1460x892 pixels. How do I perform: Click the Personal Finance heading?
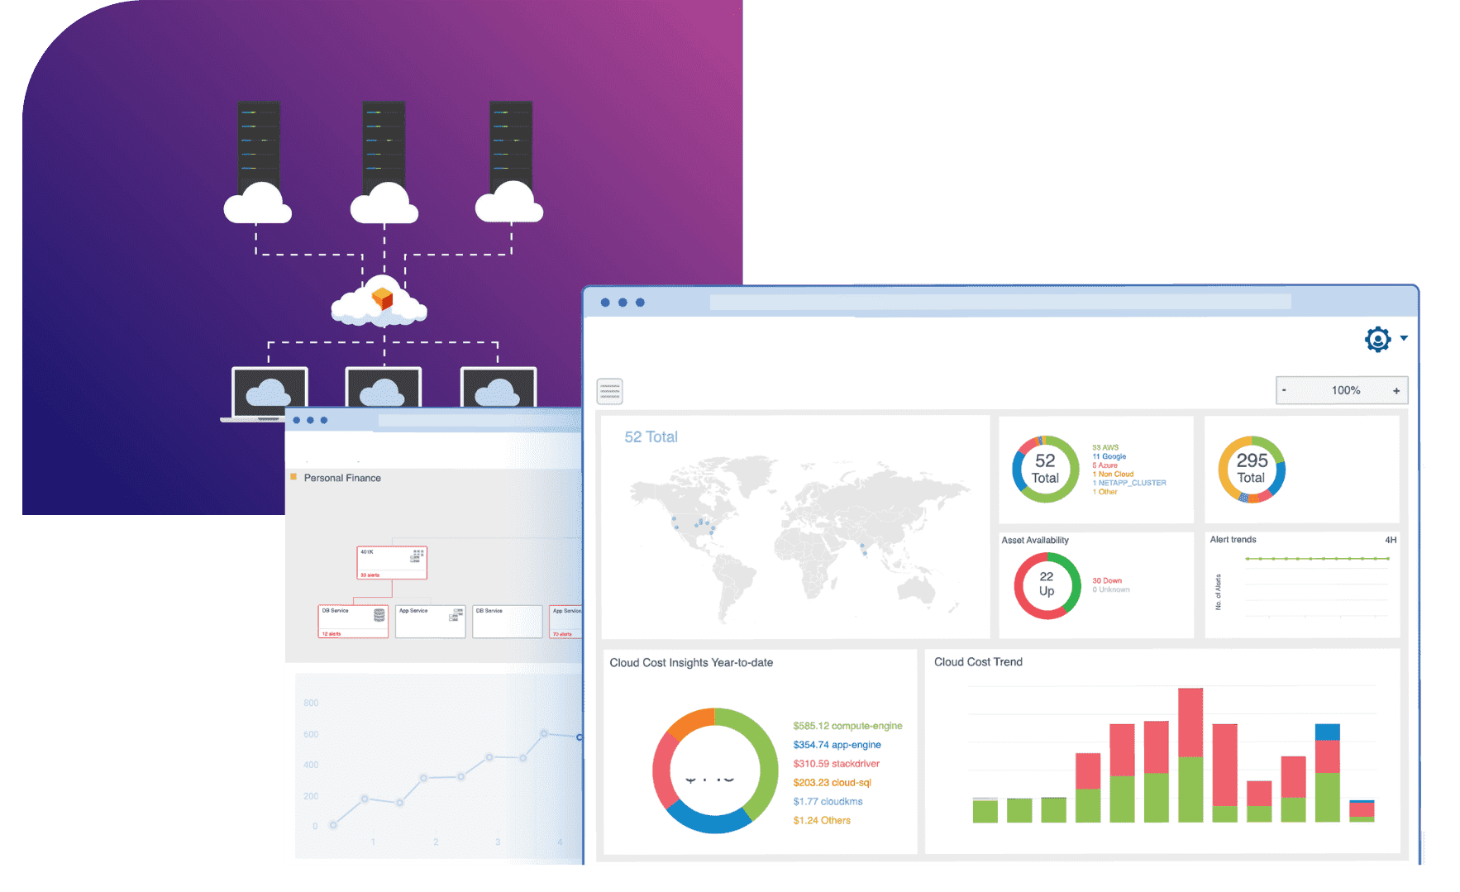point(342,478)
